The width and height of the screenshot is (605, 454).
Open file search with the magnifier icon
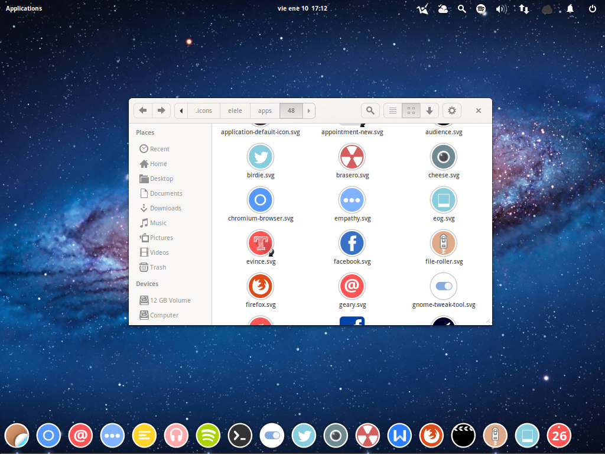click(370, 111)
